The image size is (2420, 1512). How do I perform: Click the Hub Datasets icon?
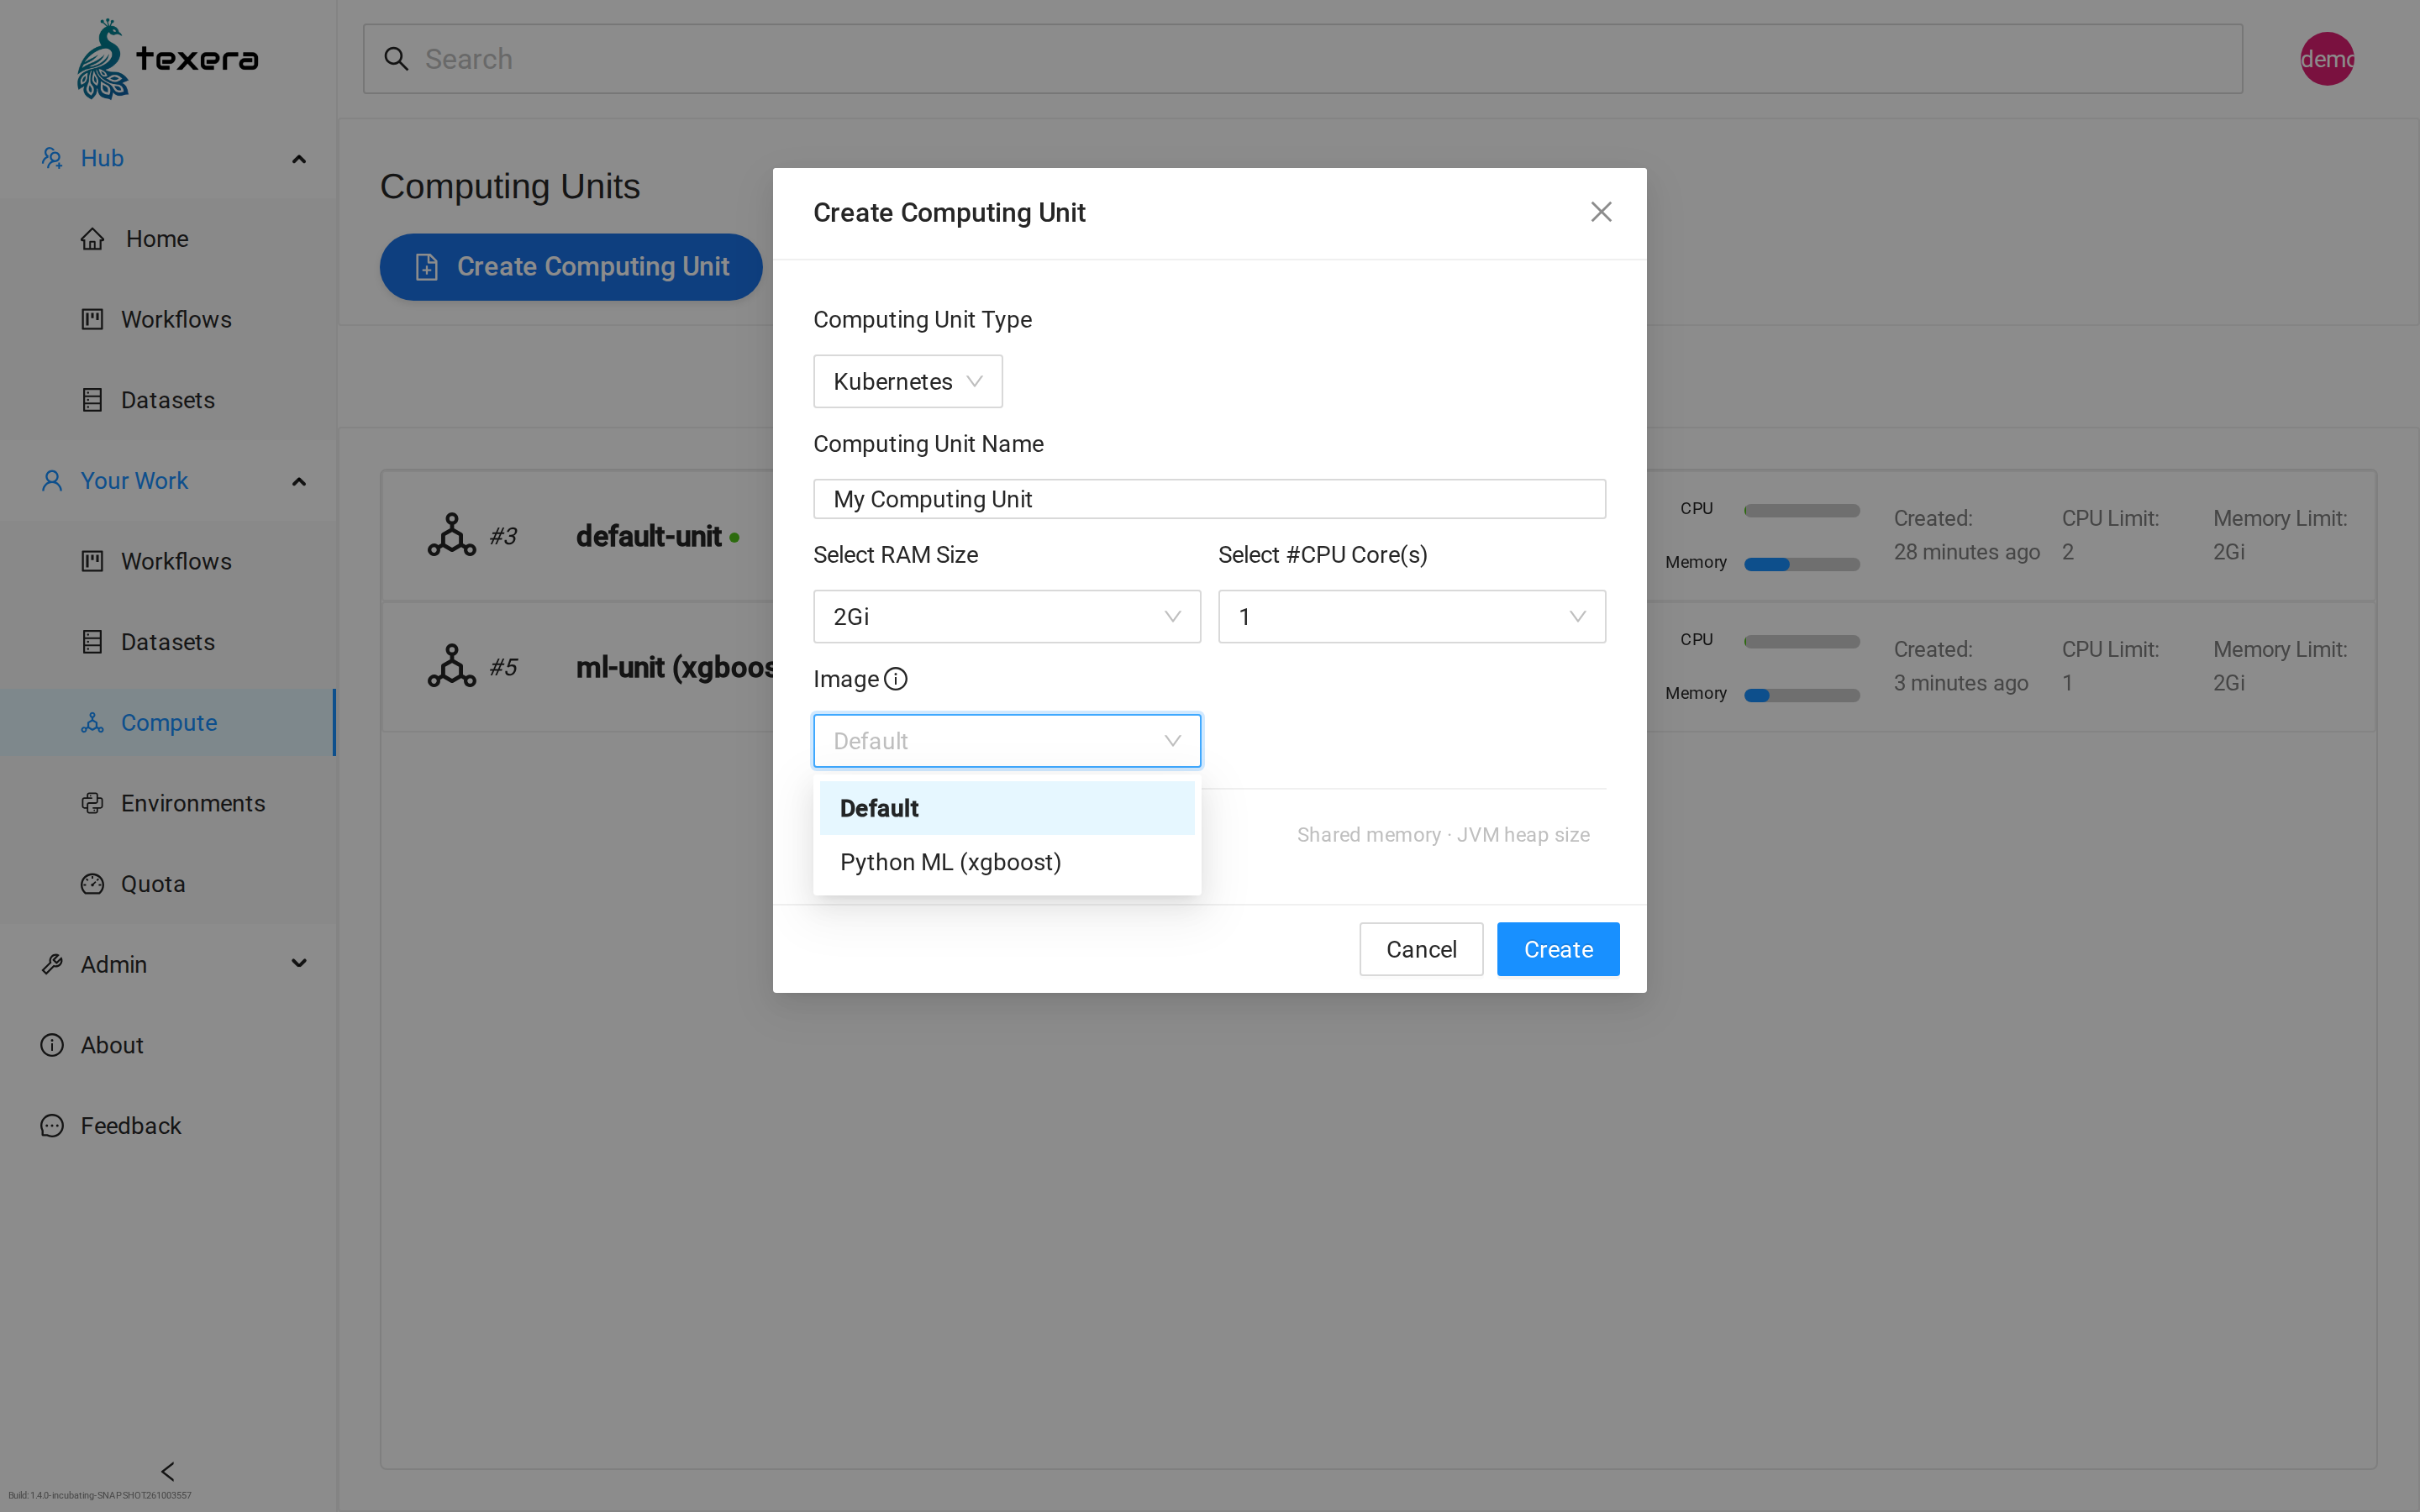tap(92, 400)
